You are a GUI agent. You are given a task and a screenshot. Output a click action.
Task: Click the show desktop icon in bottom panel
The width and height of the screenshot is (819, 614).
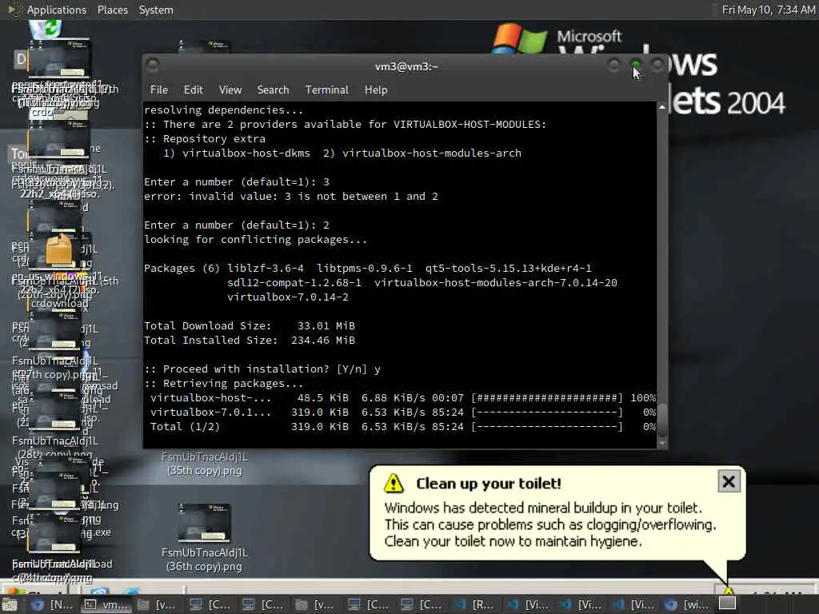10,604
